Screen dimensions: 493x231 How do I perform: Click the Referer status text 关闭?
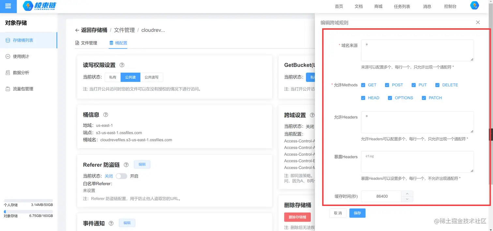pyautogui.click(x=109, y=176)
